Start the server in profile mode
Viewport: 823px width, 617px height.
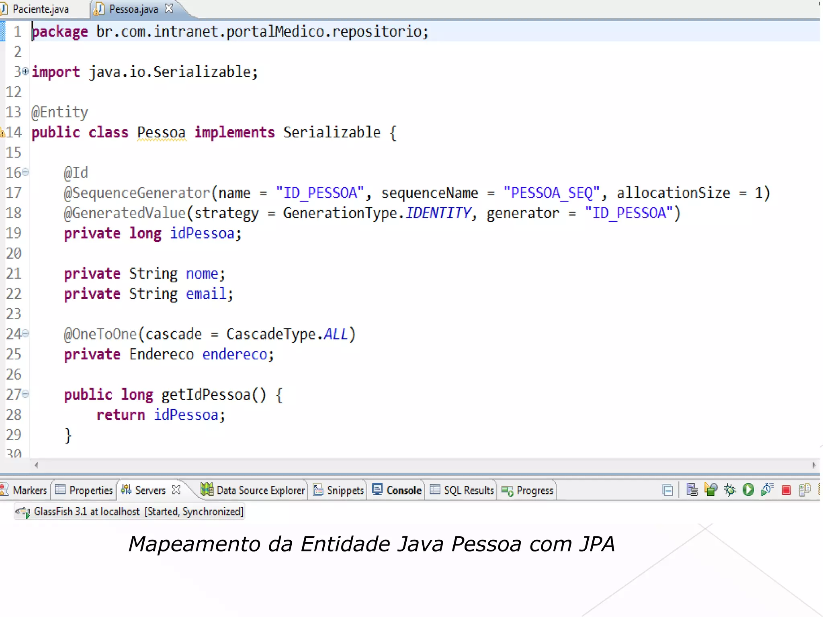(x=767, y=490)
